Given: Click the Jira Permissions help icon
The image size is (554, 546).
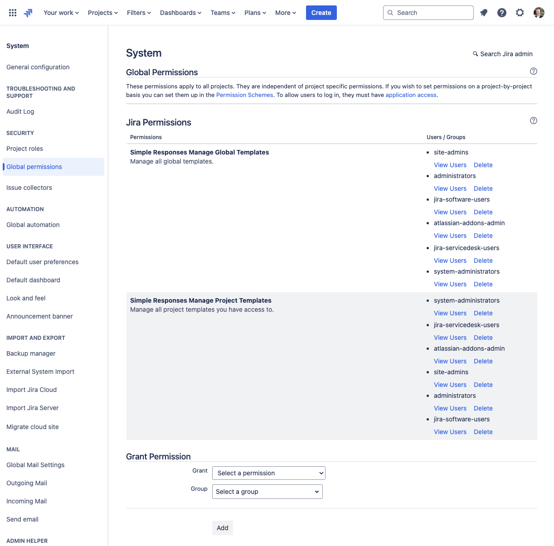Looking at the screenshot, I should point(534,121).
